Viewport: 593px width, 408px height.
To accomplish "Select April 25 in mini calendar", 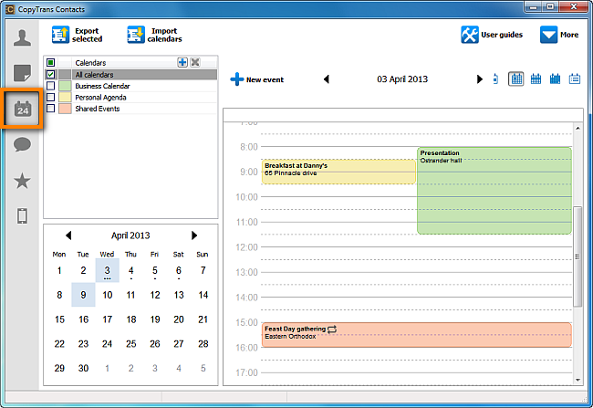I will [130, 344].
